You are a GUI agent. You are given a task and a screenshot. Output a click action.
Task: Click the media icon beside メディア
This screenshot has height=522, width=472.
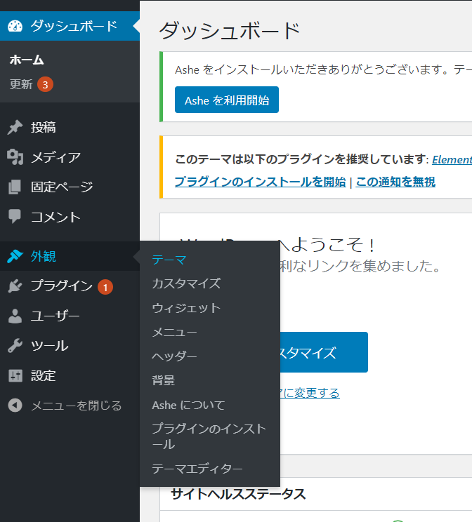pyautogui.click(x=15, y=157)
